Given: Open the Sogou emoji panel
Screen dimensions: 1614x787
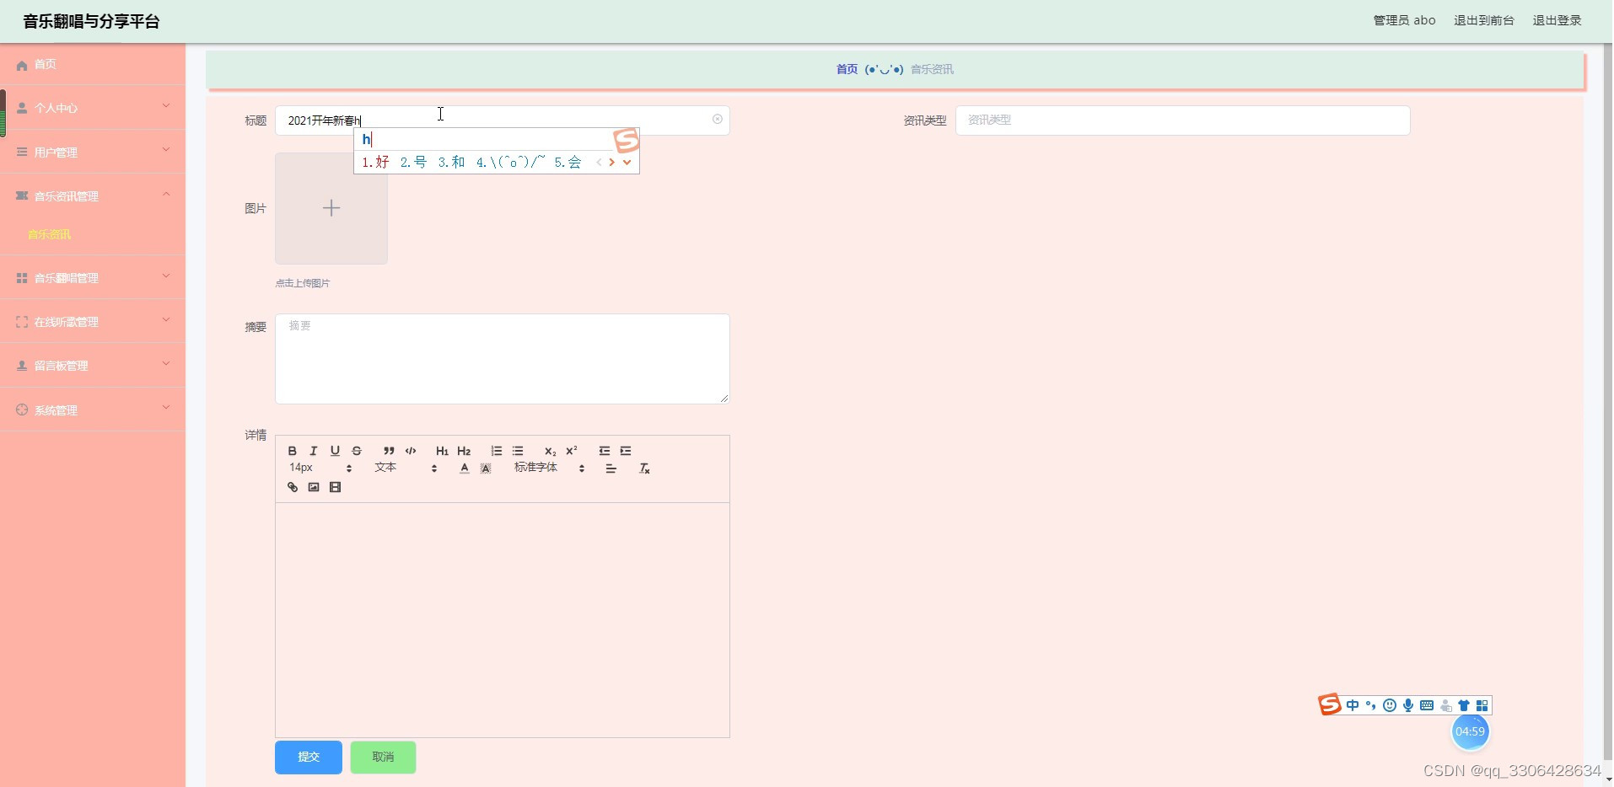Looking at the screenshot, I should 1390,705.
